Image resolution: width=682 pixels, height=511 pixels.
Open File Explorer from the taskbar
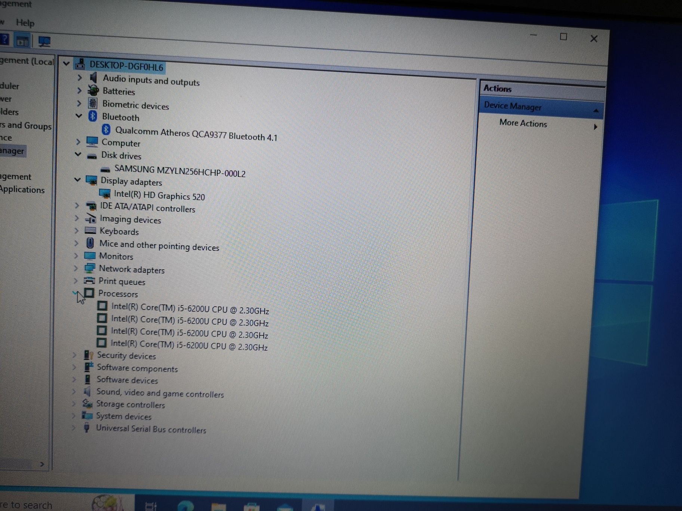tap(219, 507)
